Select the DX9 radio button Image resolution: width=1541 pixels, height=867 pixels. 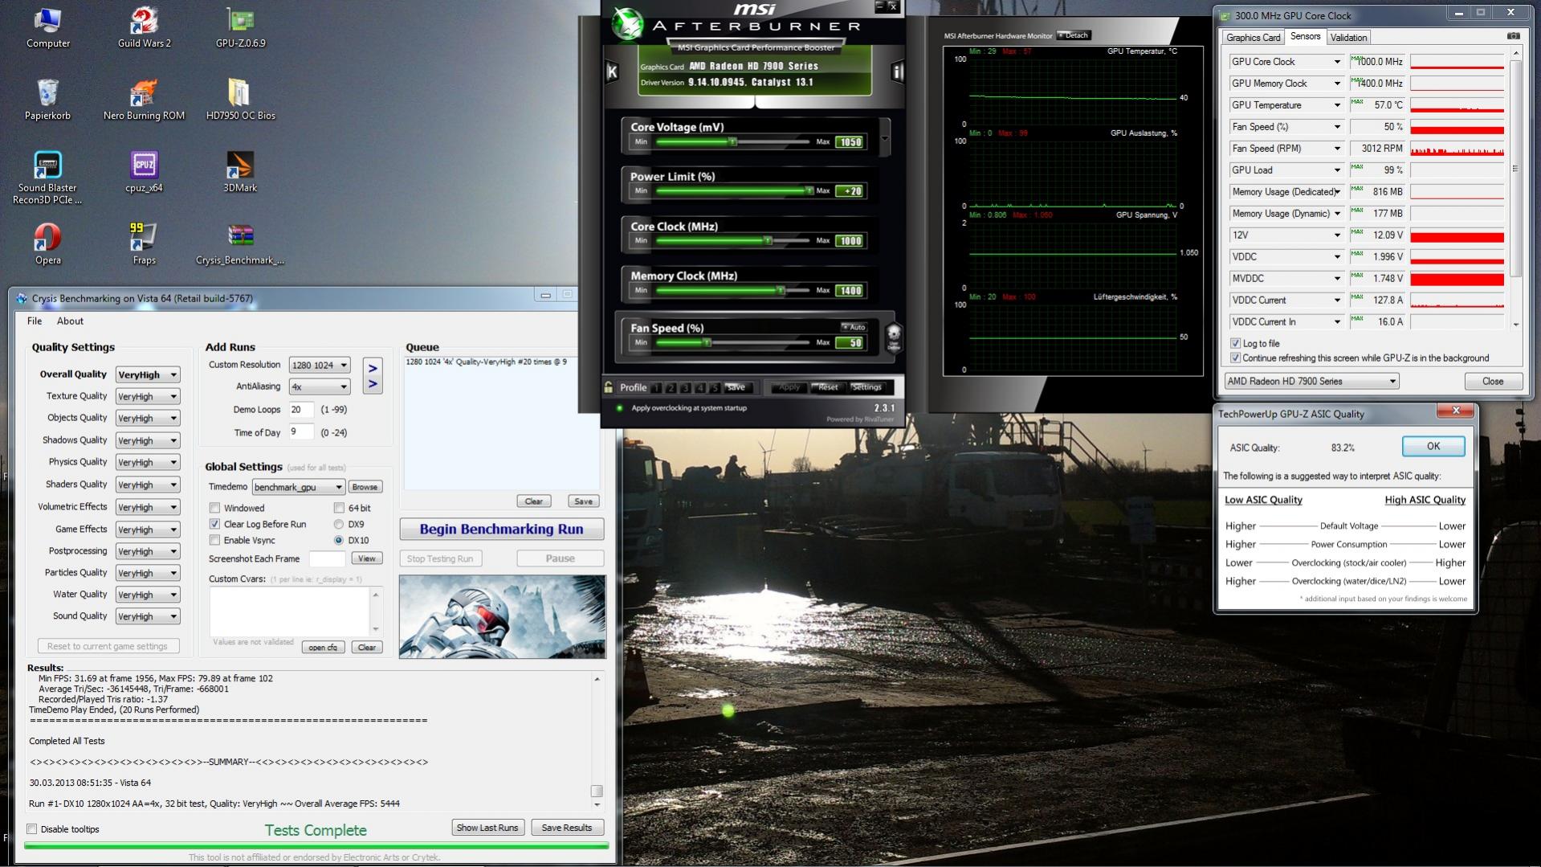(339, 524)
